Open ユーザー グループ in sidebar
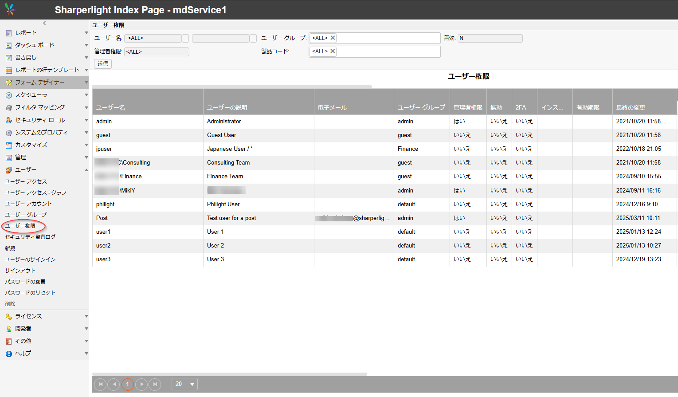This screenshot has width=678, height=397. pyautogui.click(x=26, y=215)
